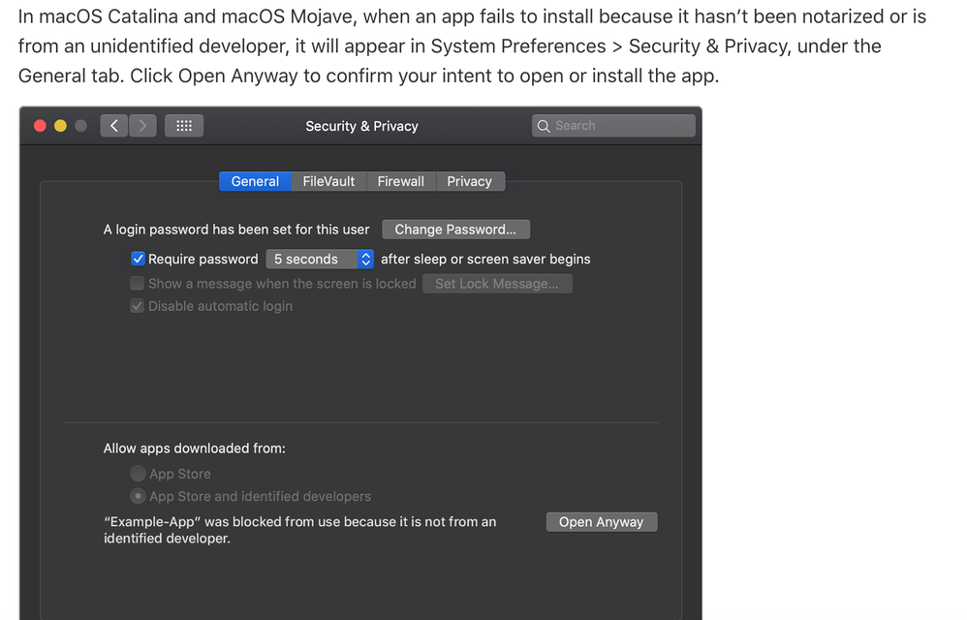967x620 pixels.
Task: Click the search magnifier icon
Action: tap(544, 126)
